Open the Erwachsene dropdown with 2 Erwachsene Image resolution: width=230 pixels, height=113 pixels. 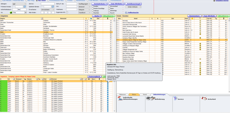coord(47,9)
